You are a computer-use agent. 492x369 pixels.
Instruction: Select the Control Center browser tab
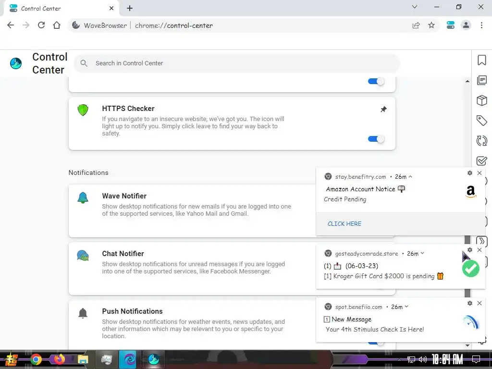pyautogui.click(x=61, y=9)
